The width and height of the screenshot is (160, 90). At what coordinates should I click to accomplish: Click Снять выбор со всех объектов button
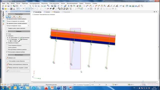(18, 61)
